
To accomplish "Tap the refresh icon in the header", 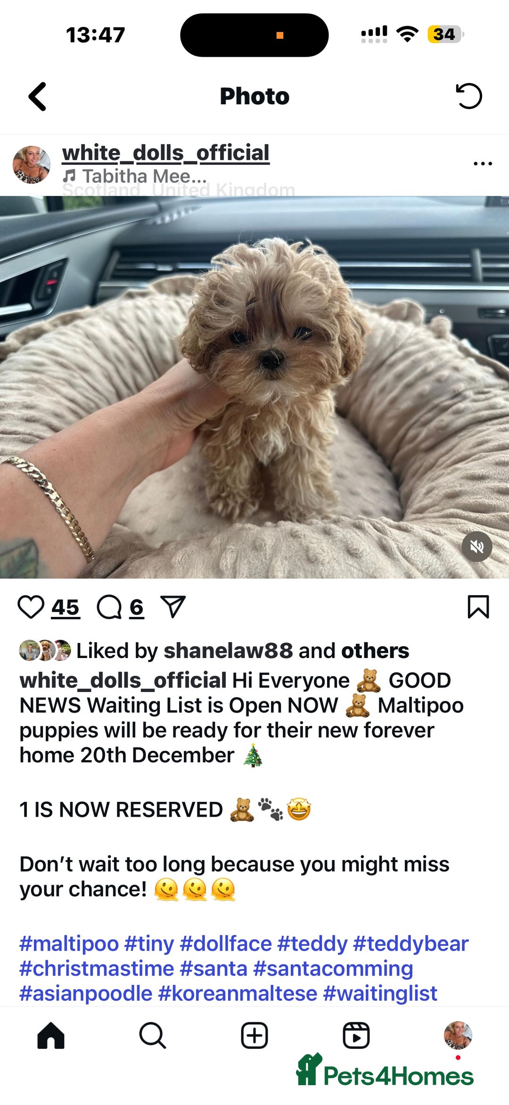I will coord(468,96).
